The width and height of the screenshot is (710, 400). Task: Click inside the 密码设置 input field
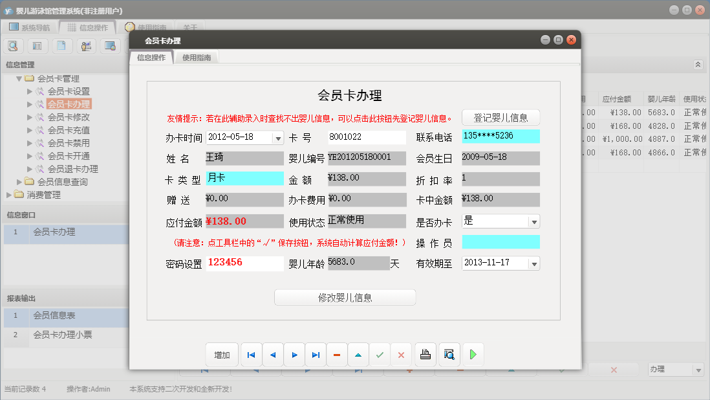(x=244, y=263)
